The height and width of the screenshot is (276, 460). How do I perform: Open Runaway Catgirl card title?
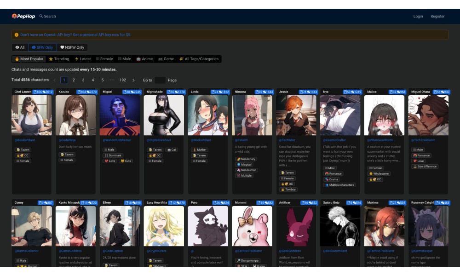422,203
